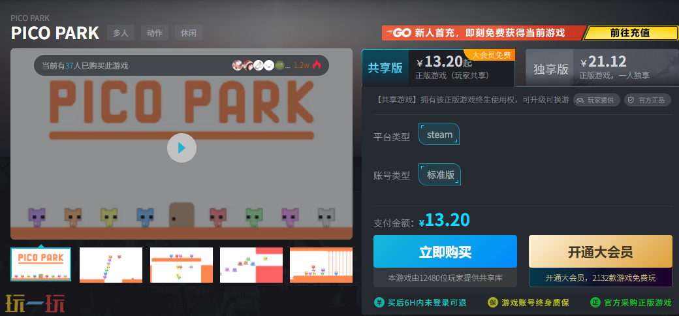Click shield icon beside 官方正品
The width and height of the screenshot is (679, 316).
(x=631, y=100)
